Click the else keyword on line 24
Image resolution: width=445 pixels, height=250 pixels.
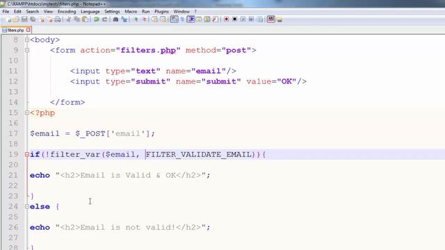pos(40,207)
